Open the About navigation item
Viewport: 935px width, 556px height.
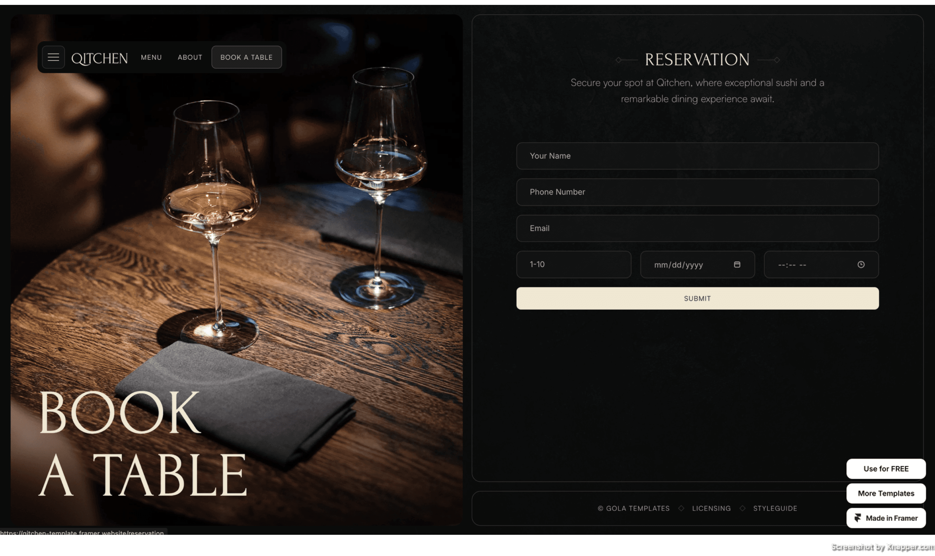[x=190, y=57]
